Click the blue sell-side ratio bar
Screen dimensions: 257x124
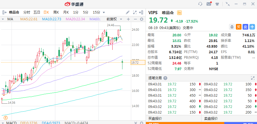[x=241, y=123]
